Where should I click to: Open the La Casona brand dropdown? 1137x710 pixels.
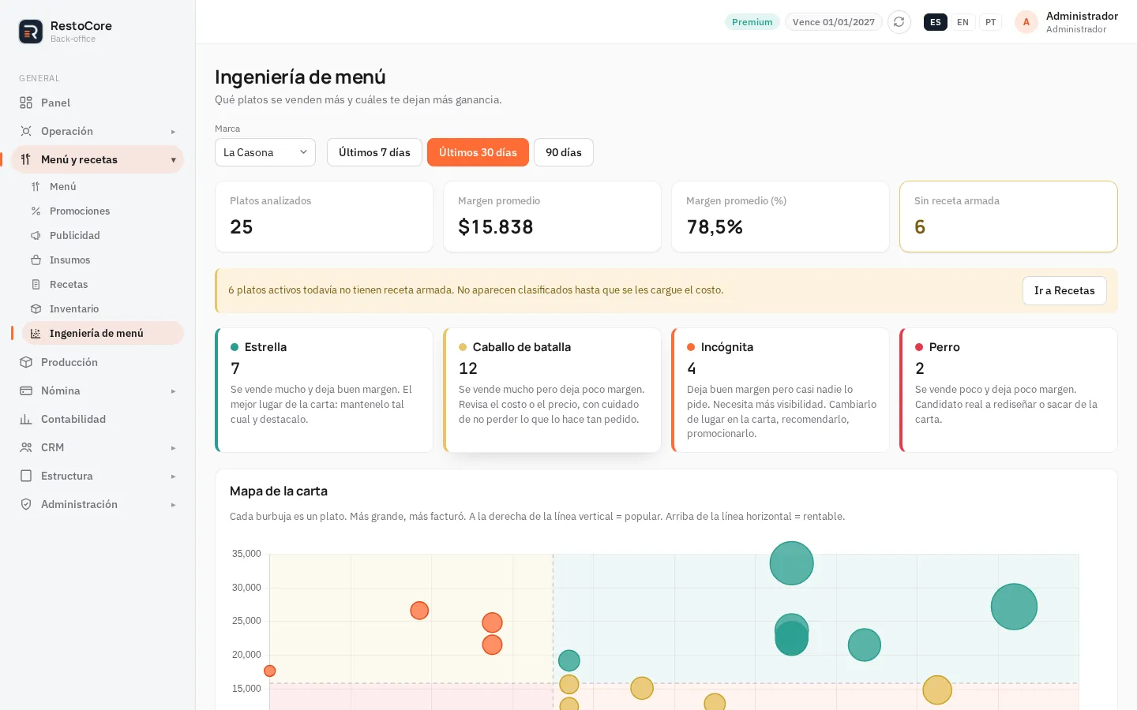pyautogui.click(x=265, y=152)
